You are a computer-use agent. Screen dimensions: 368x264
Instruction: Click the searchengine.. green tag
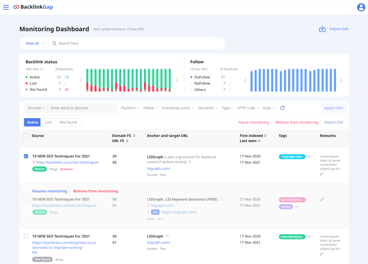point(292,237)
